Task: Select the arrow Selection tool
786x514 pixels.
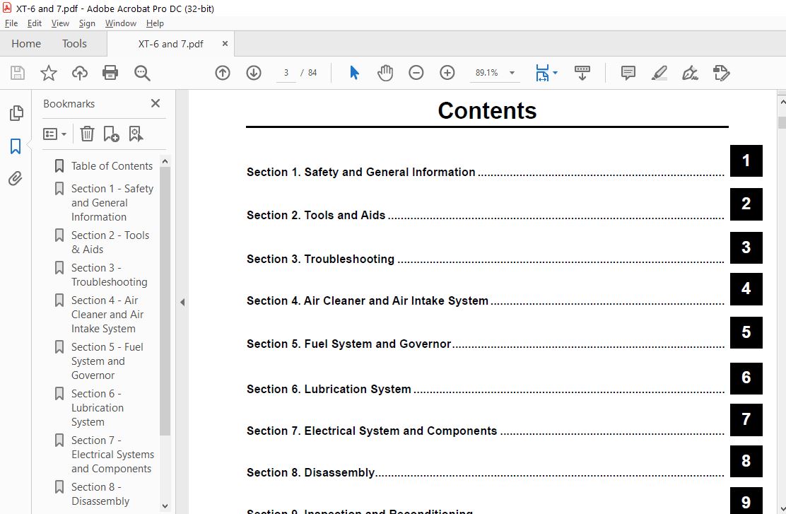Action: click(x=354, y=74)
